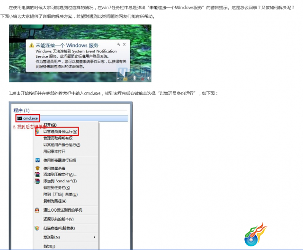
Task: Click the WinRAR icon beside 添加到压缩文件
Action: point(37,174)
